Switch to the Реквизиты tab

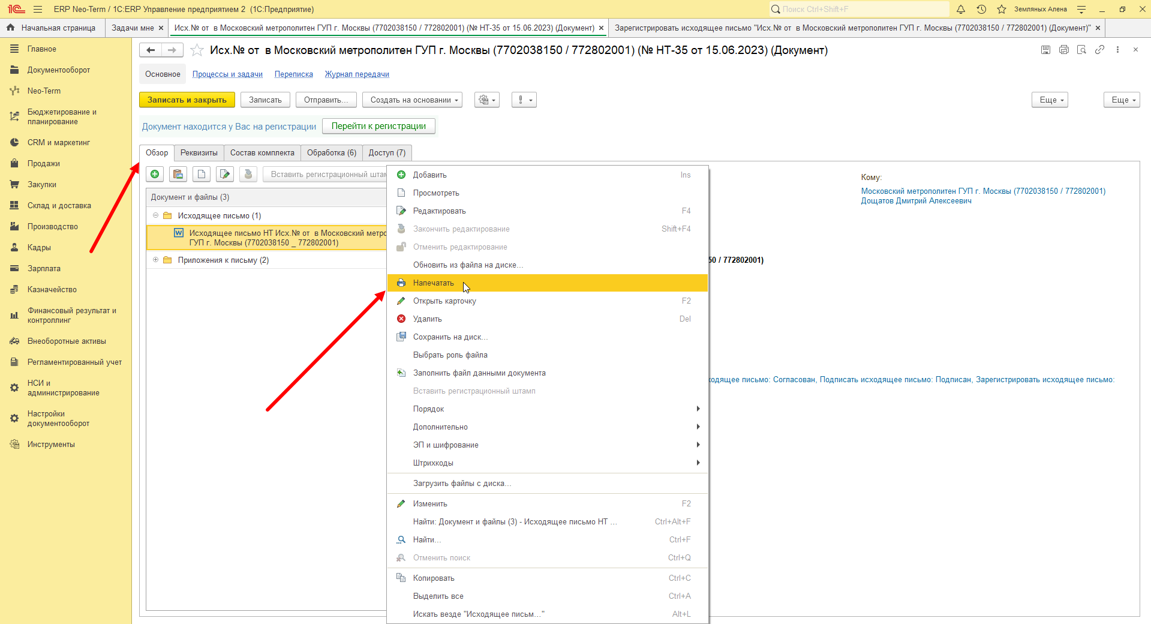tap(199, 153)
